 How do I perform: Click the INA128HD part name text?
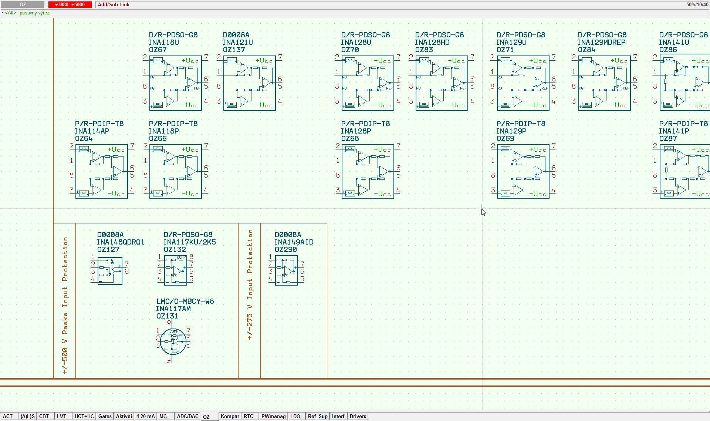pyautogui.click(x=432, y=42)
